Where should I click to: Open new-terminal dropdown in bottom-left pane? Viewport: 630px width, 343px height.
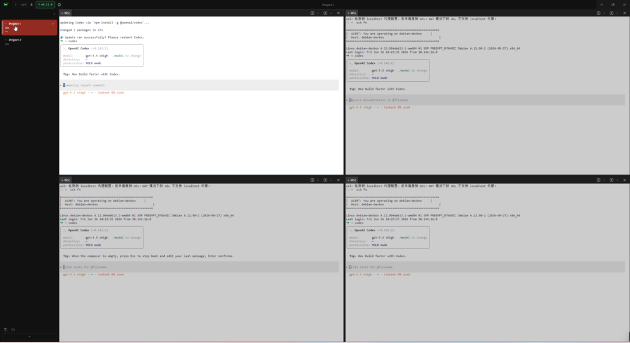(x=318, y=180)
